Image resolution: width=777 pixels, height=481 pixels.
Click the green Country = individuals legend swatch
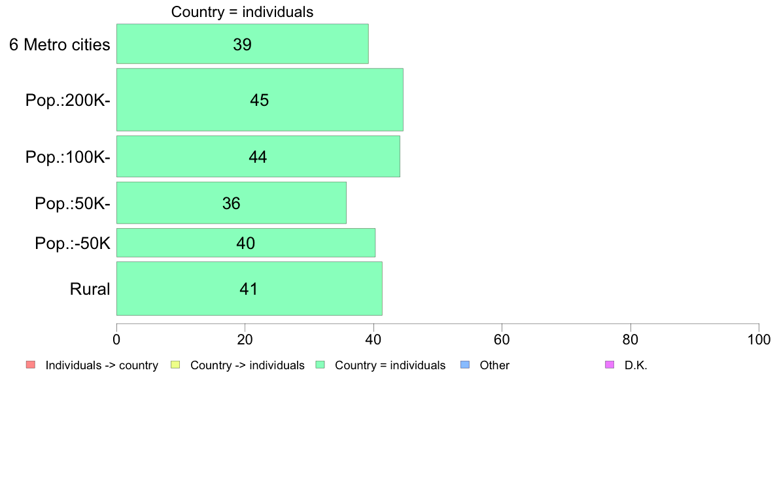320,365
